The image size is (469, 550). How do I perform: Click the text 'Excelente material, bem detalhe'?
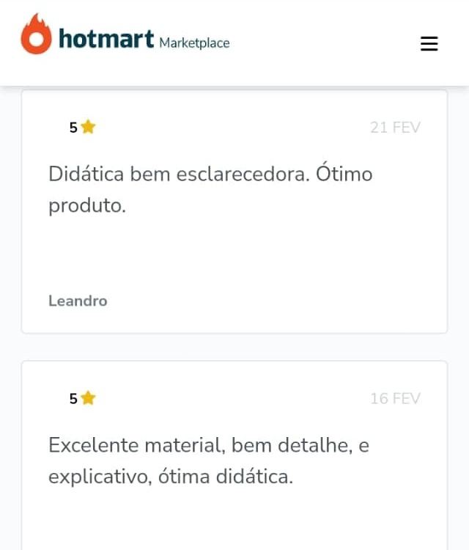(x=201, y=445)
